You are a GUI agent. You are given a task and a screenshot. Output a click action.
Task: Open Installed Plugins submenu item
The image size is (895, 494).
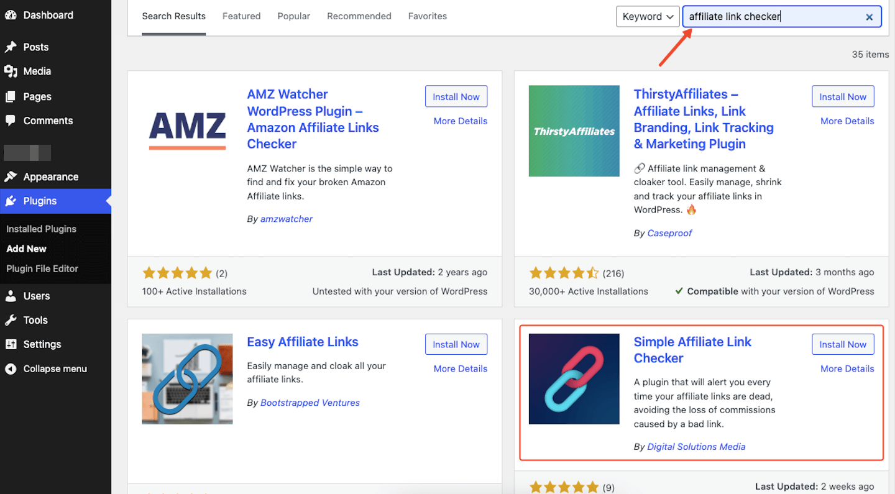(x=41, y=229)
